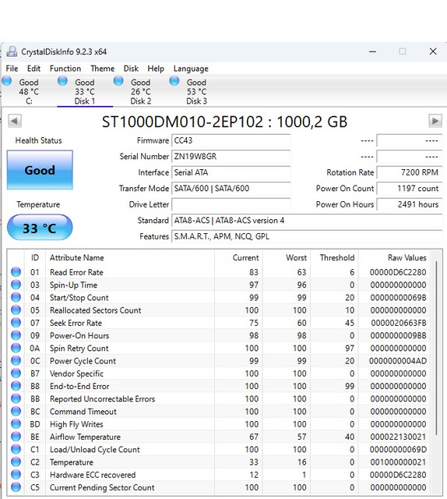The width and height of the screenshot is (447, 499).
Task: Click the Worst column header
Action: [x=287, y=257]
